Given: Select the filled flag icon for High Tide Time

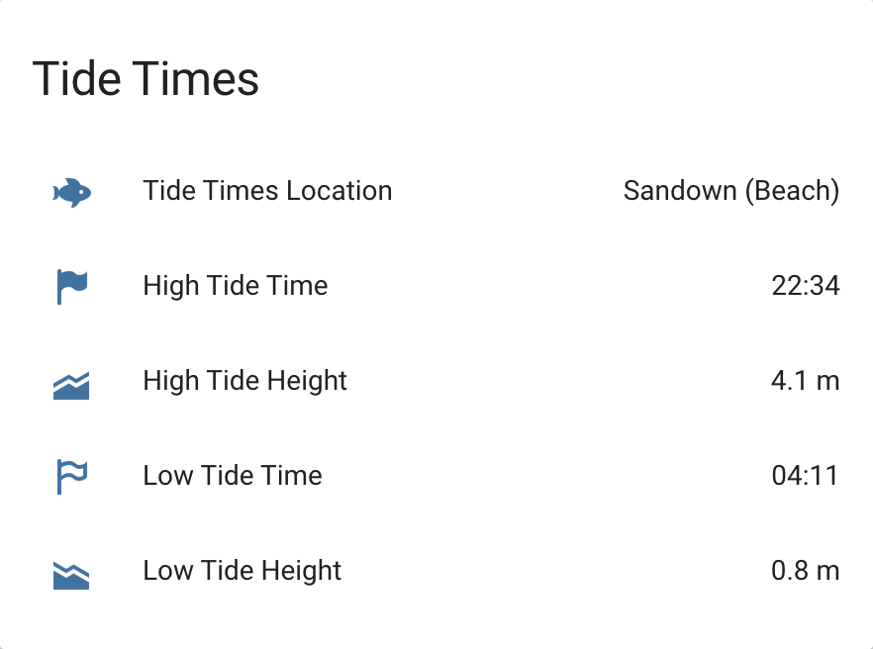Looking at the screenshot, I should (70, 286).
